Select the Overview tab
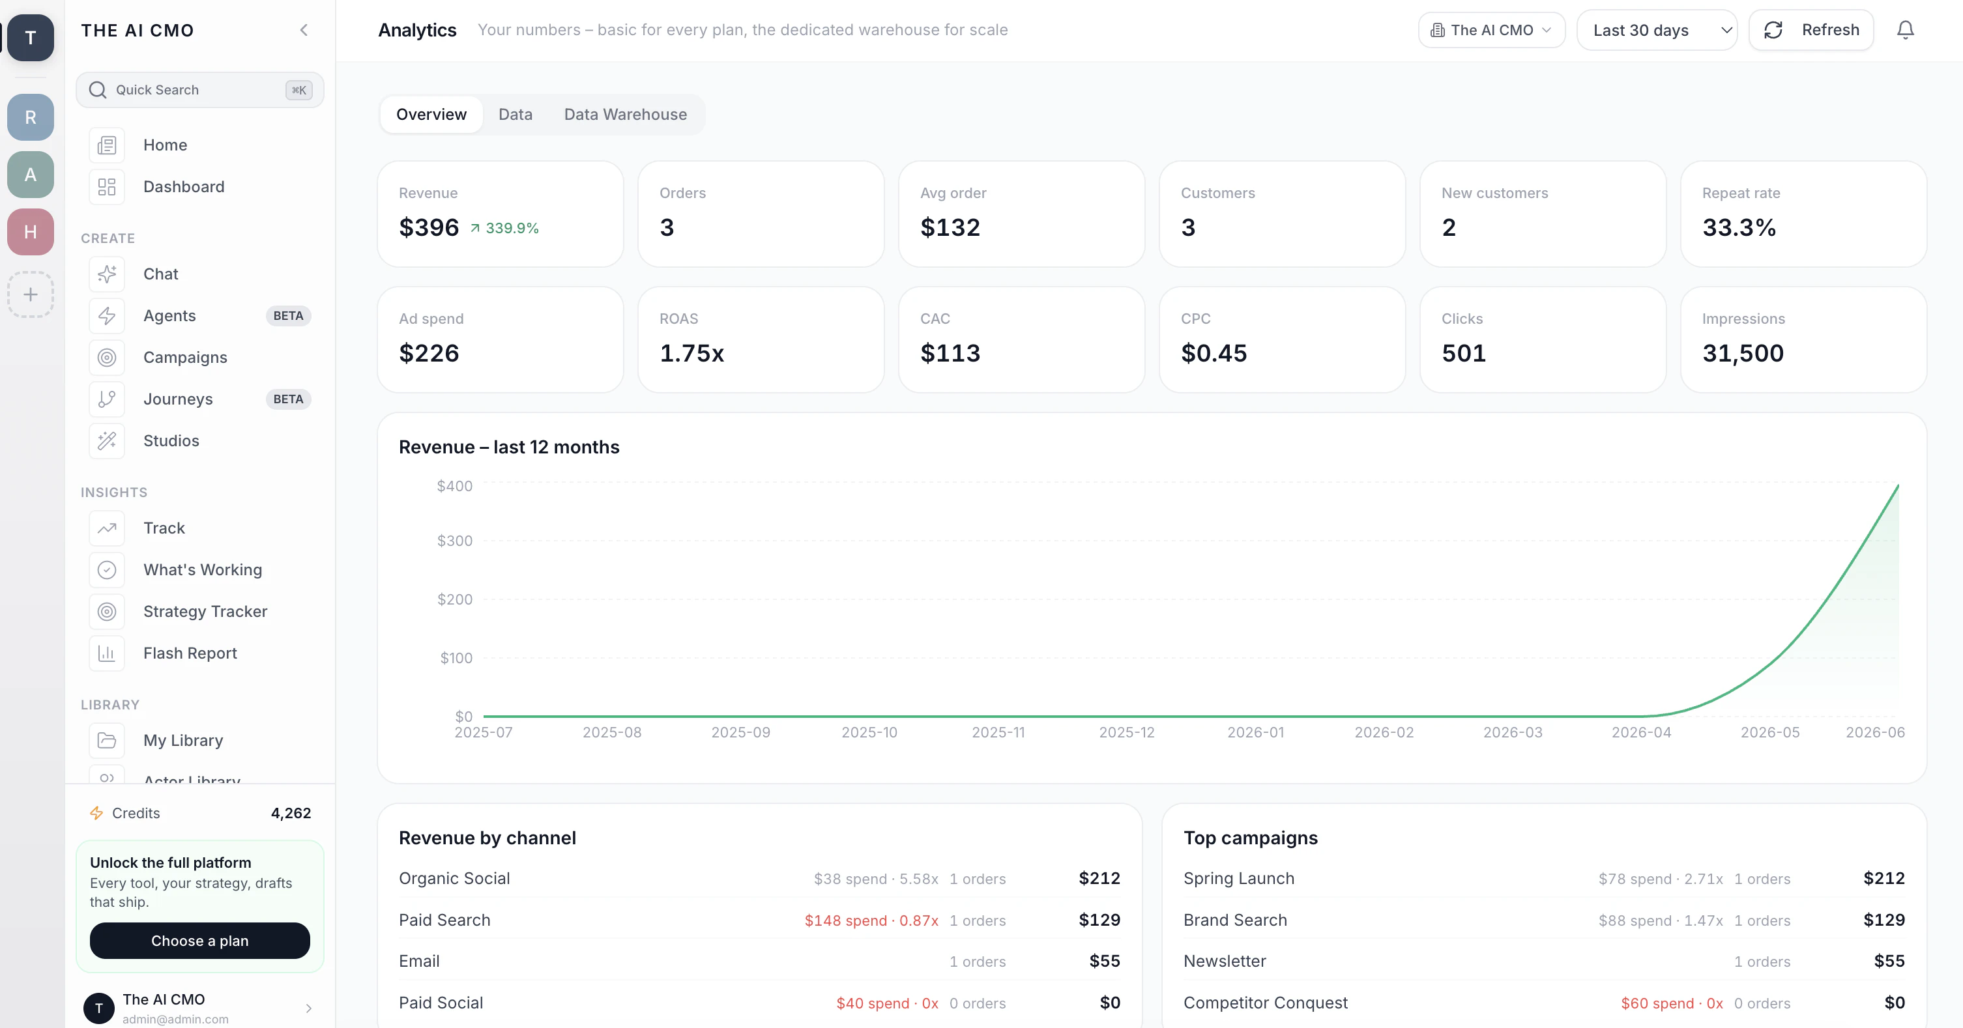The width and height of the screenshot is (1963, 1028). point(431,114)
